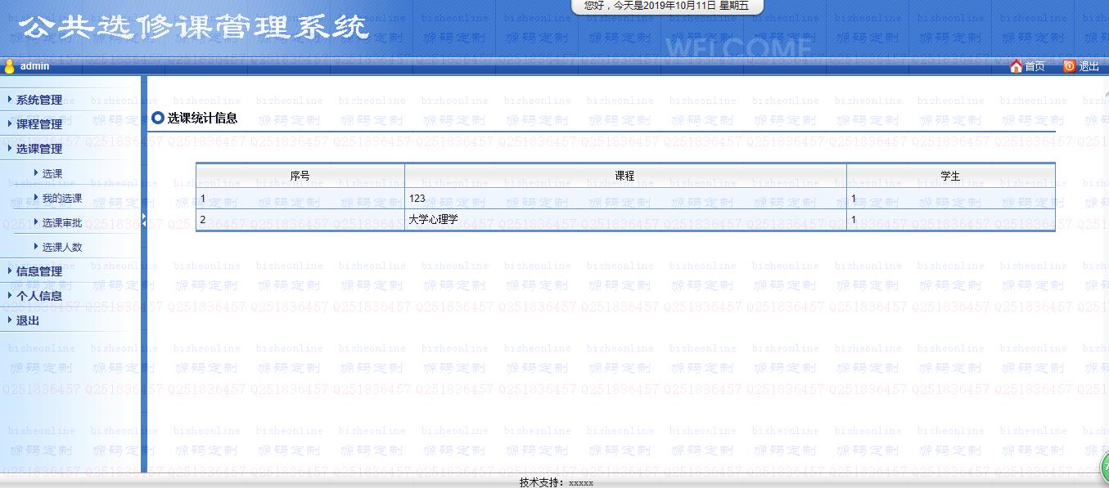Click the 公共选修课管理系统 title
The width and height of the screenshot is (1109, 488).
[x=194, y=27]
